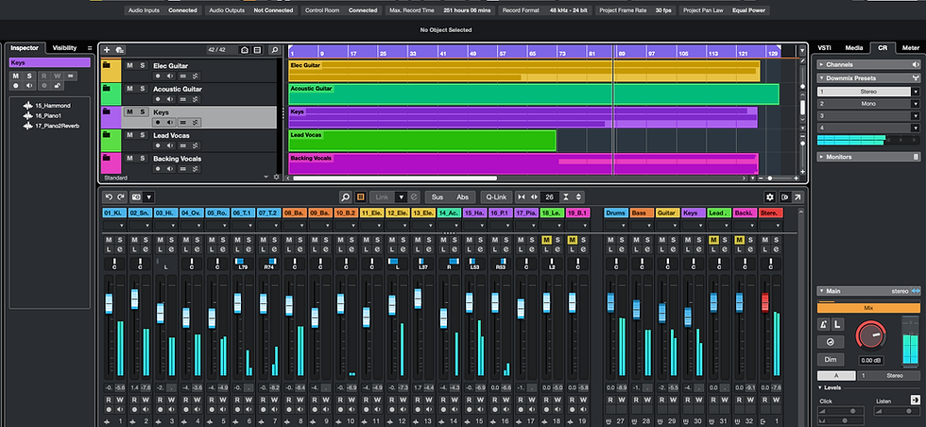Collapse the Levels section
The height and width of the screenshot is (427, 926).
pos(821,387)
